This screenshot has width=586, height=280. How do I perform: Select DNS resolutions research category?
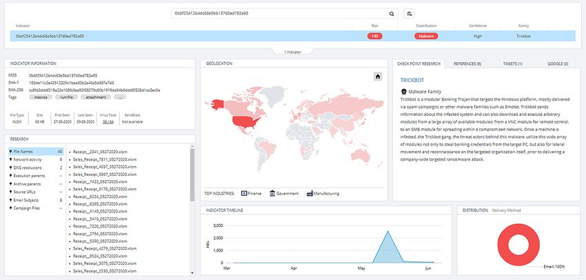click(36, 168)
